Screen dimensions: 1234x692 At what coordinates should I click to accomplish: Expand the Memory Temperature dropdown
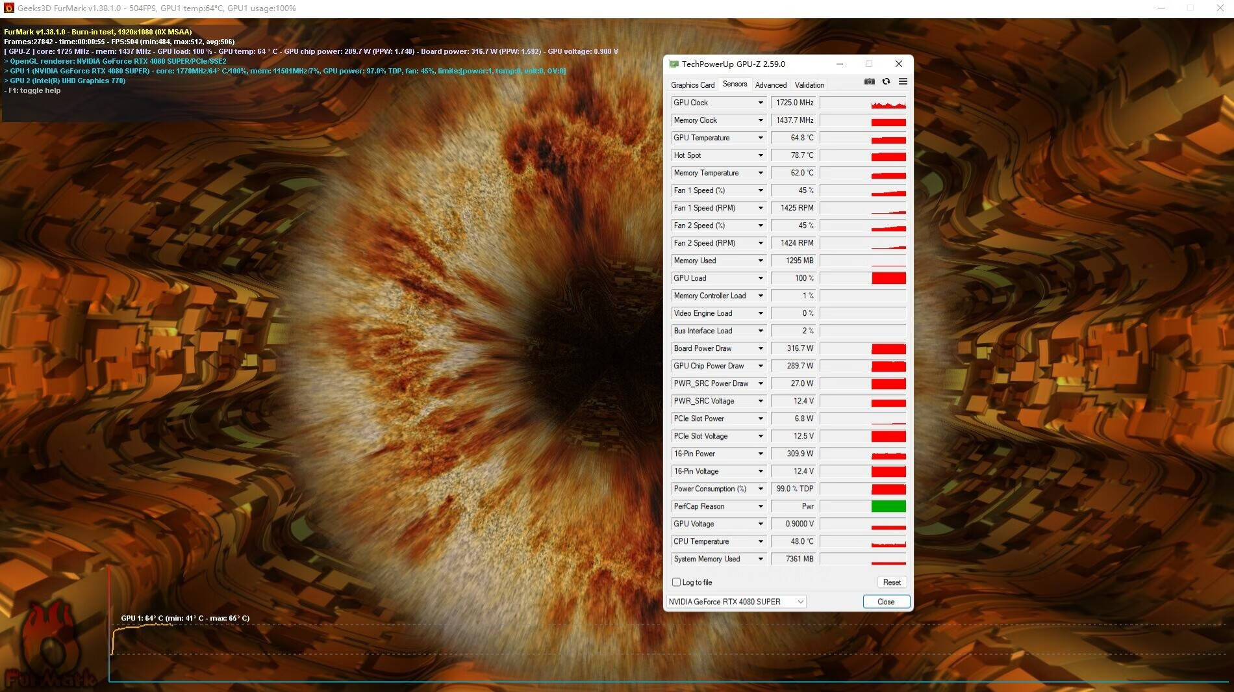coord(761,173)
